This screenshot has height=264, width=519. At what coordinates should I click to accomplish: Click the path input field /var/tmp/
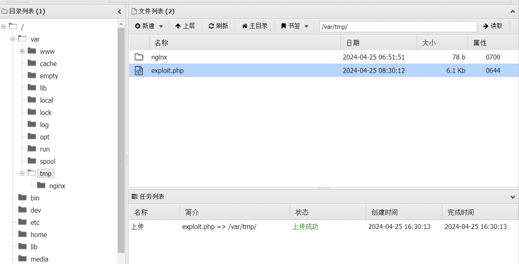[x=398, y=26]
